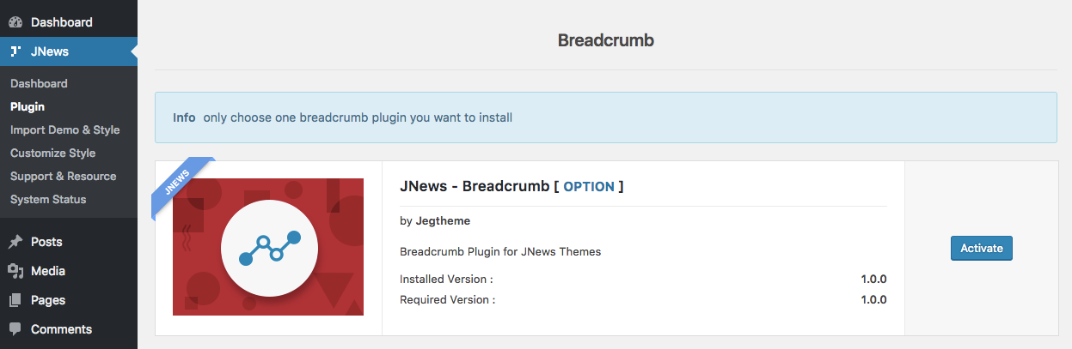Viewport: 1072px width, 349px height.
Task: Click the Comments speech bubble icon
Action: pyautogui.click(x=15, y=329)
